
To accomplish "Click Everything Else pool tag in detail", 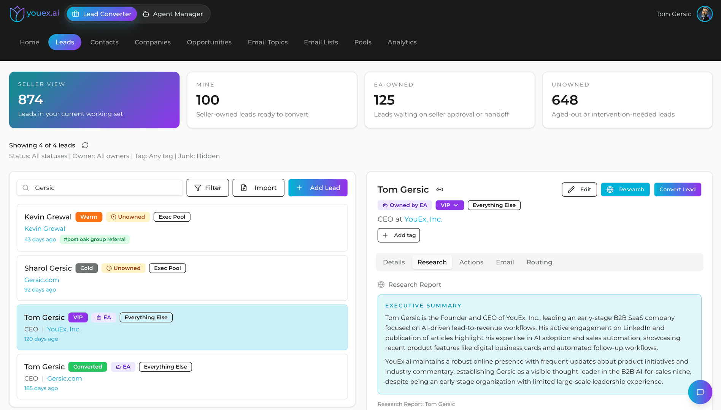I will click(x=494, y=205).
